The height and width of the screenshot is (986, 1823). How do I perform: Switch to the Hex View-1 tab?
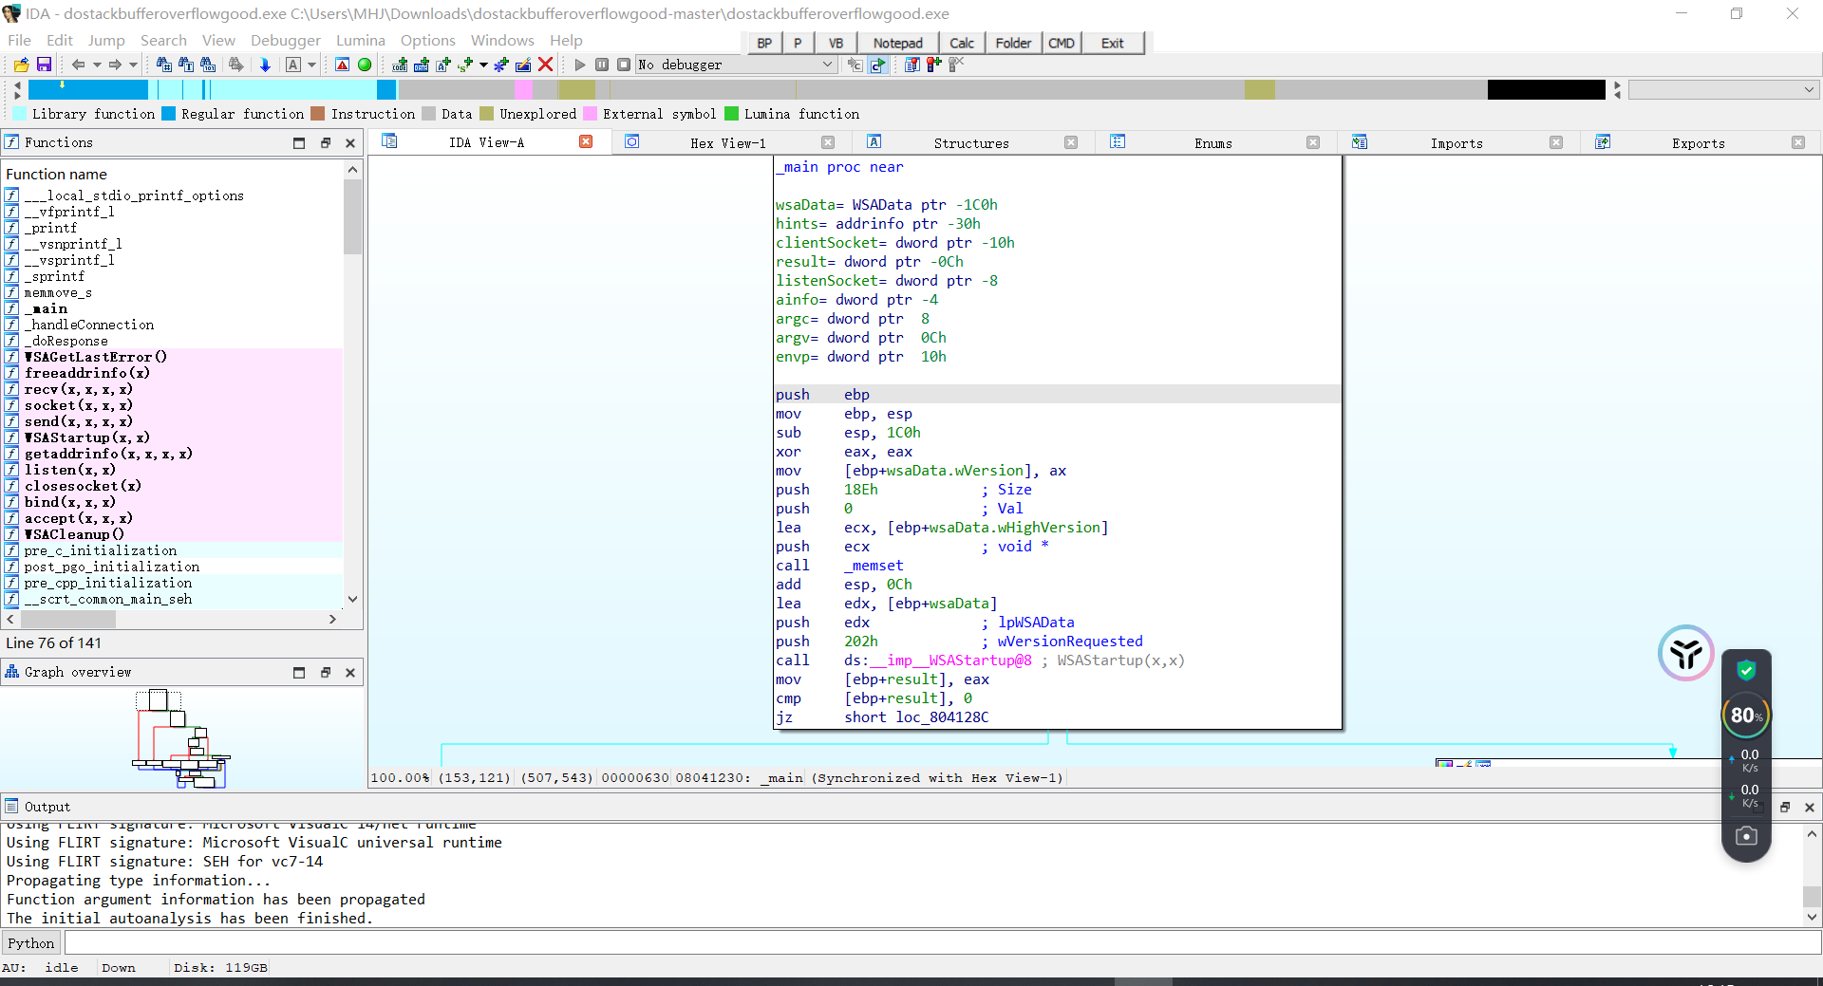[726, 142]
